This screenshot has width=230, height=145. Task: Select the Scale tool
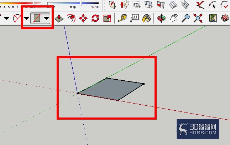[x=107, y=18]
